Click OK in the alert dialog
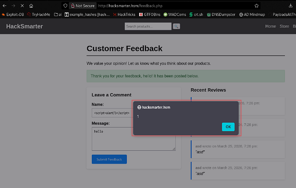296x188 pixels. coord(228,127)
